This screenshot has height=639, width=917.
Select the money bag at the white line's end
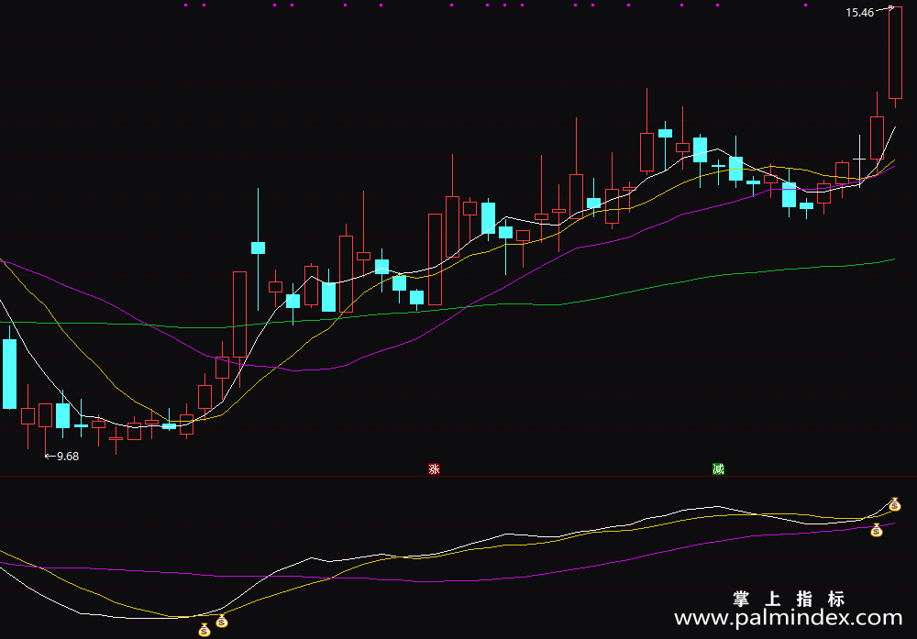coord(895,504)
